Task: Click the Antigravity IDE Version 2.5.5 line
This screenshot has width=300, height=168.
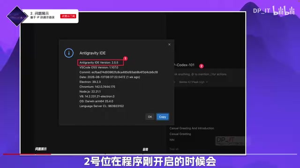Action: pyautogui.click(x=99, y=63)
